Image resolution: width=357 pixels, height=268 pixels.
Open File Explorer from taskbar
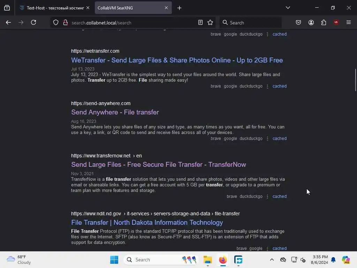point(208,260)
